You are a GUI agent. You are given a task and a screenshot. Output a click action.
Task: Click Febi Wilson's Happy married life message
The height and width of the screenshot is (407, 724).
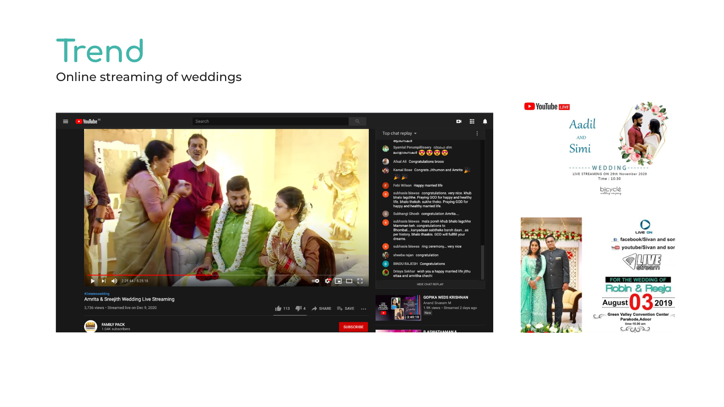(428, 185)
